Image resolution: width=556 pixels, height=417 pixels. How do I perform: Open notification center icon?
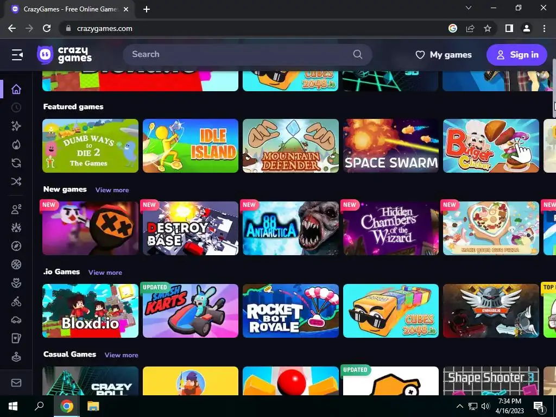pyautogui.click(x=539, y=406)
